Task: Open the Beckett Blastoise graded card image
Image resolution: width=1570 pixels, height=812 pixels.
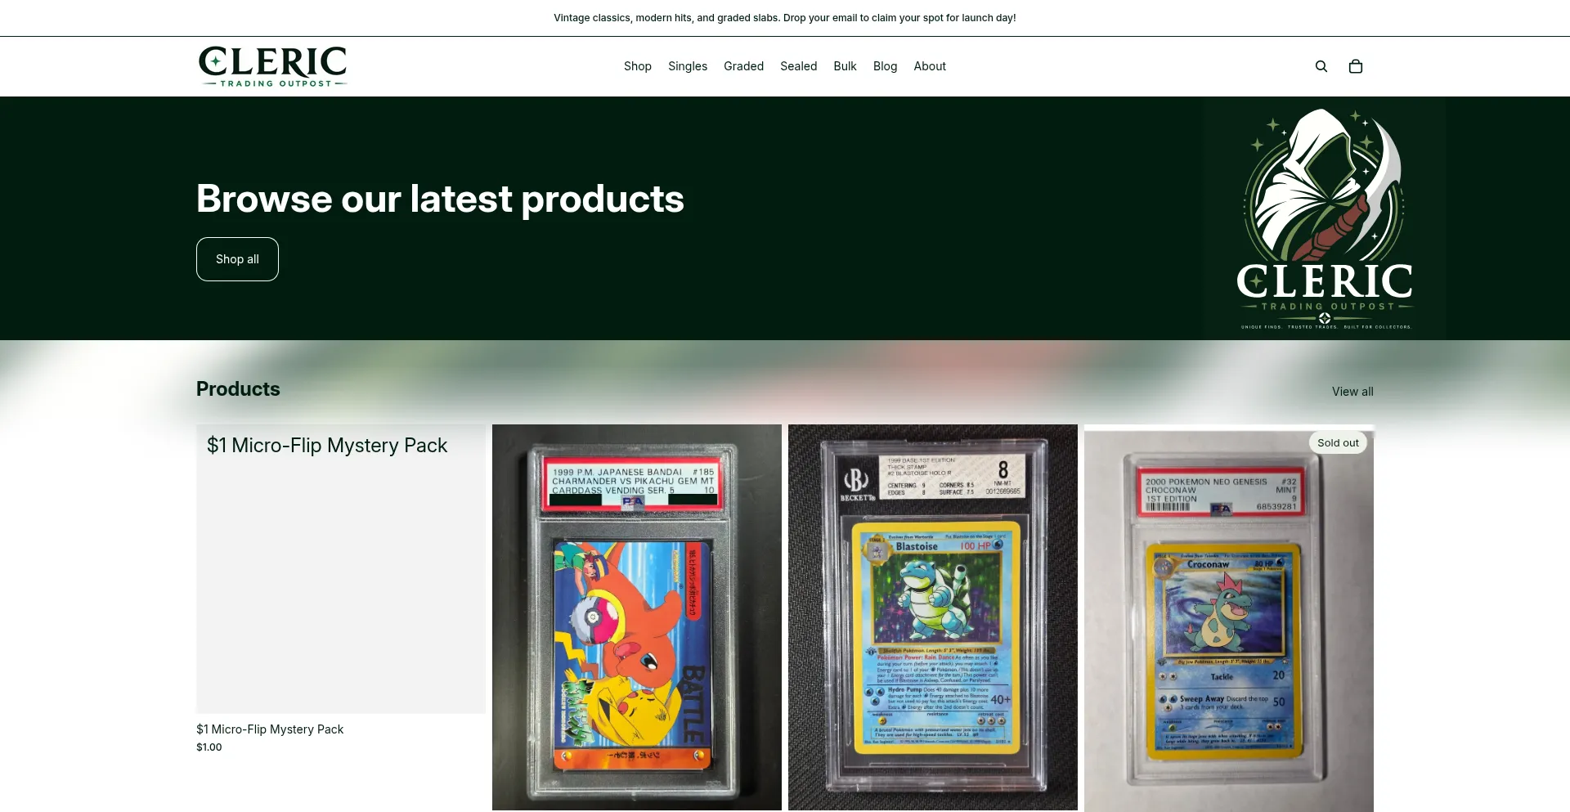Action: point(933,617)
